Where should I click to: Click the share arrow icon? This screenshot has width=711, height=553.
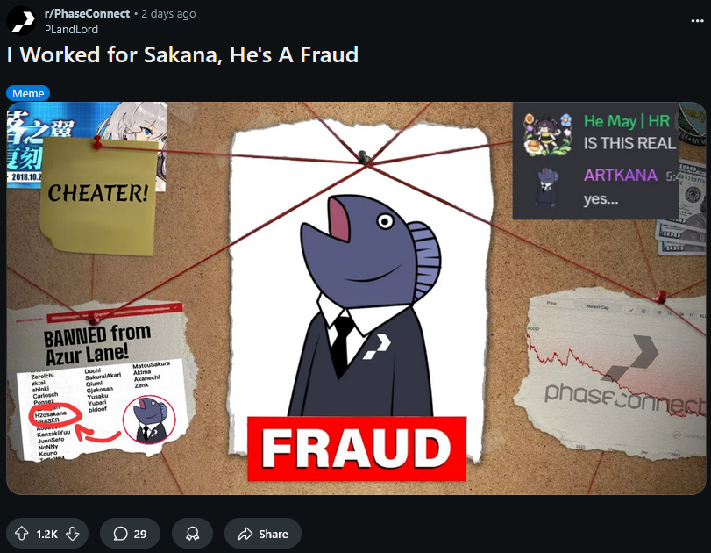245,534
